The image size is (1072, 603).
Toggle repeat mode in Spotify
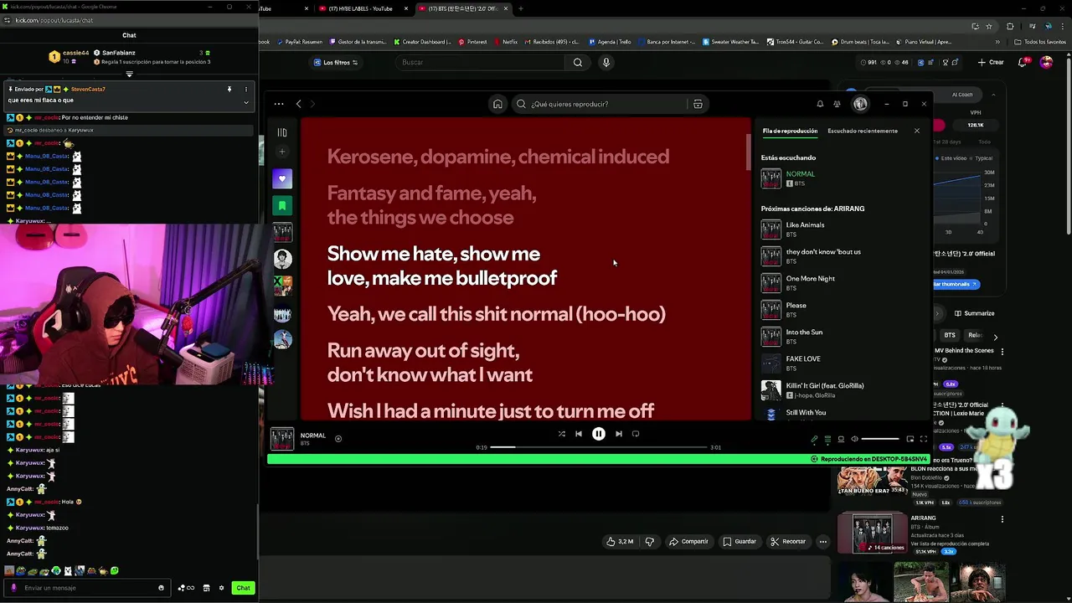click(x=636, y=434)
